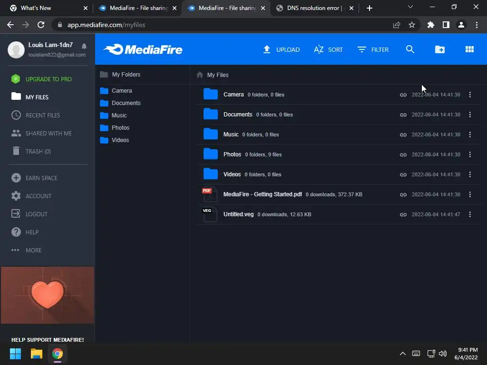Switch to grid view icon

[x=469, y=49]
